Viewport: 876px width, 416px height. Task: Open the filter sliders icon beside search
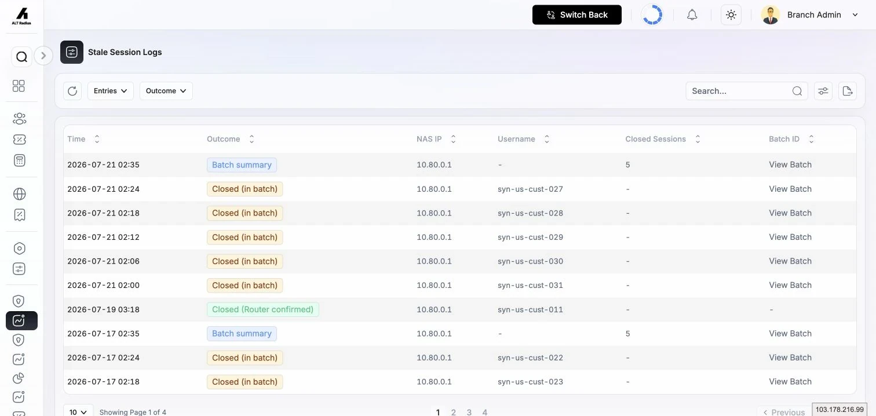(x=823, y=91)
